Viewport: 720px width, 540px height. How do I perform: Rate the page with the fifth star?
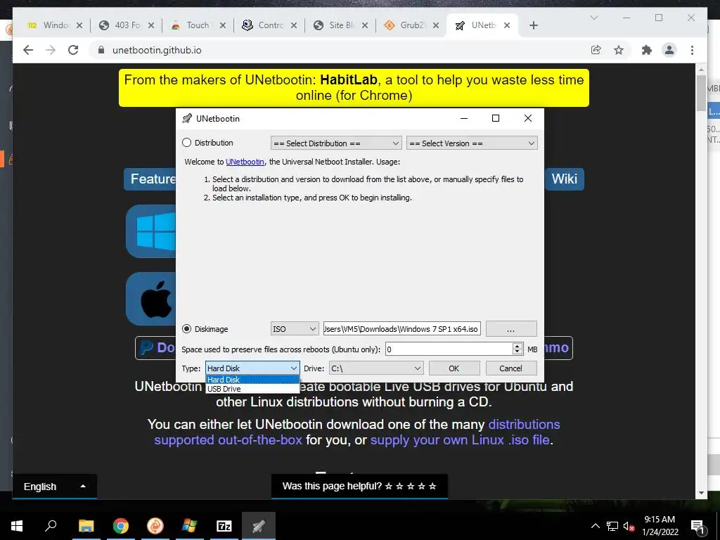pos(432,486)
